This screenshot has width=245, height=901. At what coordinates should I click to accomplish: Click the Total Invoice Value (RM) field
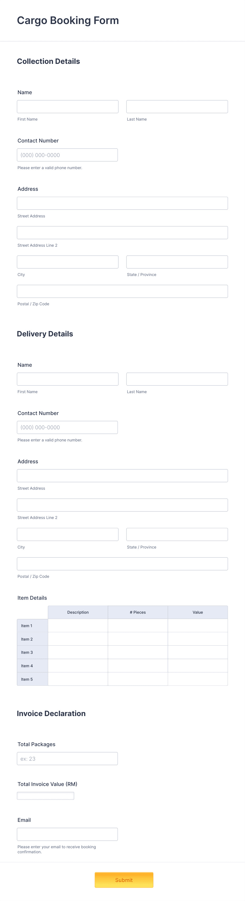[x=45, y=796]
